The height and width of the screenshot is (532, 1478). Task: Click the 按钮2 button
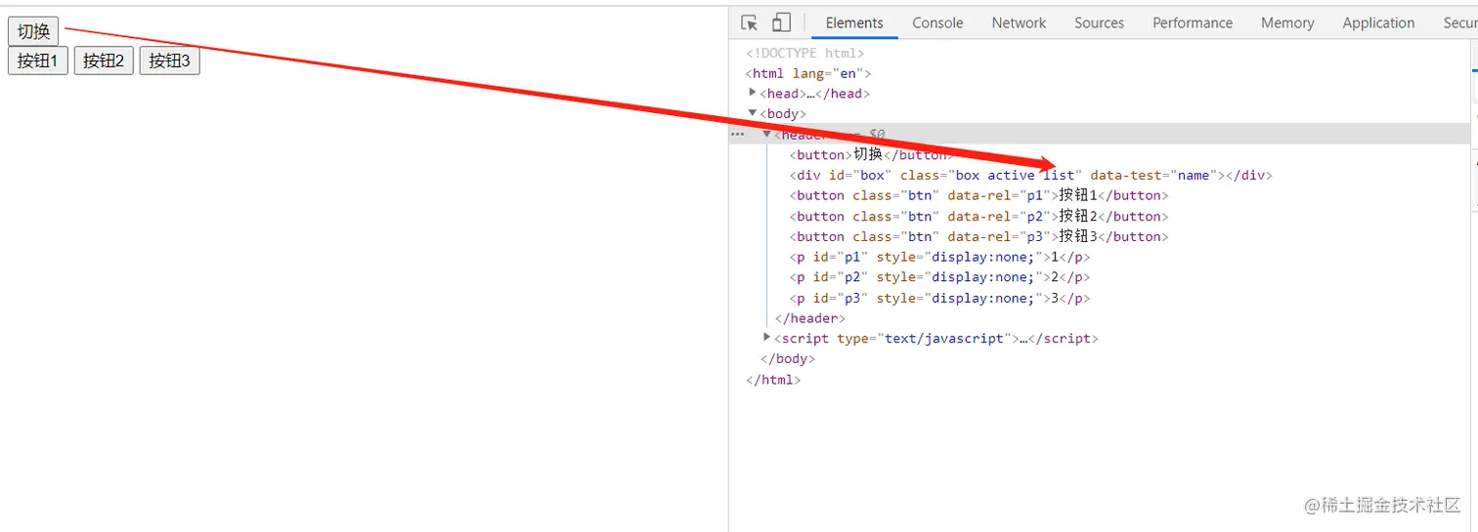tap(104, 61)
